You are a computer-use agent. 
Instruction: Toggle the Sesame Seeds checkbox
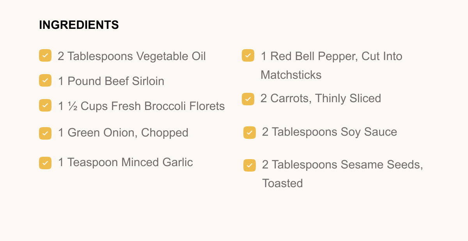(250, 165)
